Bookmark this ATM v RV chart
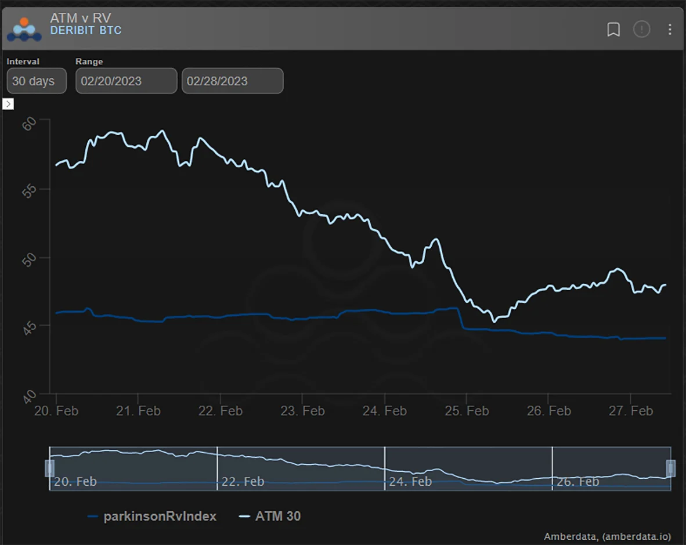This screenshot has height=545, width=686. [613, 29]
